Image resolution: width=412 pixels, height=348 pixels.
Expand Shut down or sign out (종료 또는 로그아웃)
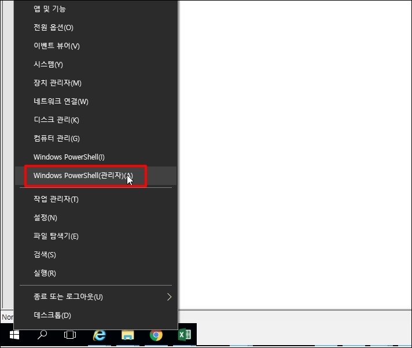coord(95,297)
